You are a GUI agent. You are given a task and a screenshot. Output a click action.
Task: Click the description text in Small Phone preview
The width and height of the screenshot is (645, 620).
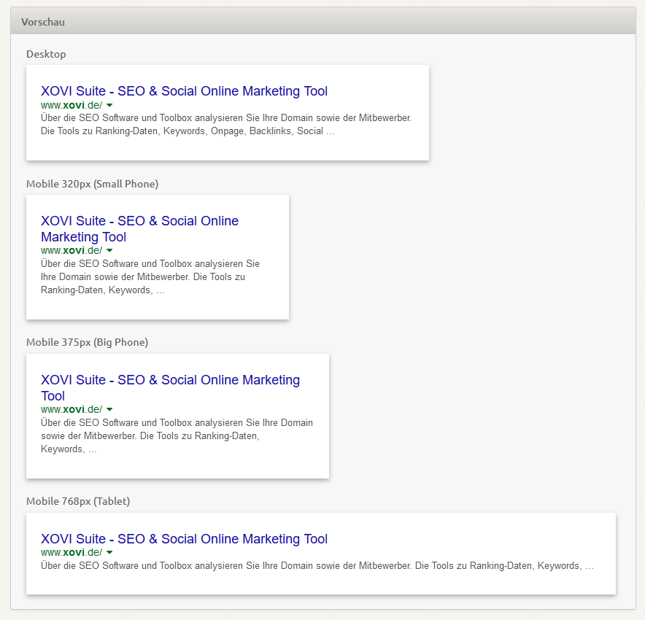pos(150,276)
